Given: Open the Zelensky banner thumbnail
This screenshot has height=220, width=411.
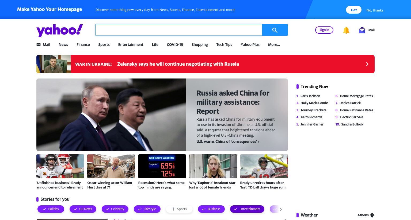Looking at the screenshot, I should coord(54,64).
